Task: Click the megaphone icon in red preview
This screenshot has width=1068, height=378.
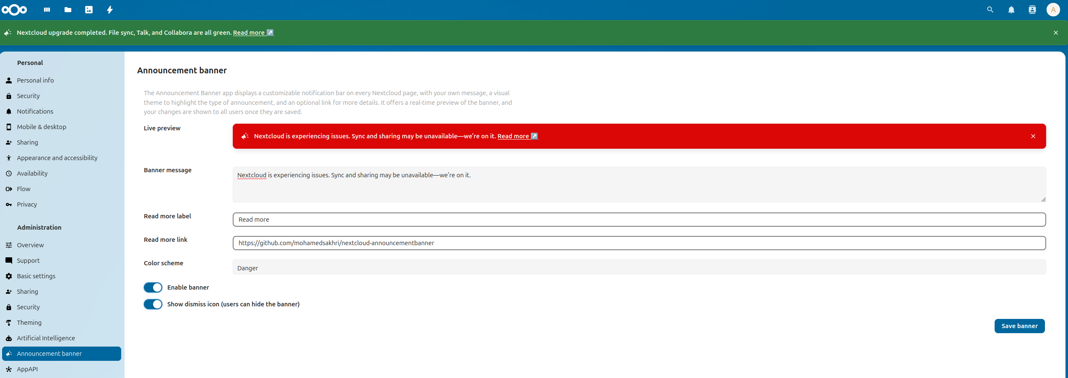Action: coord(245,136)
